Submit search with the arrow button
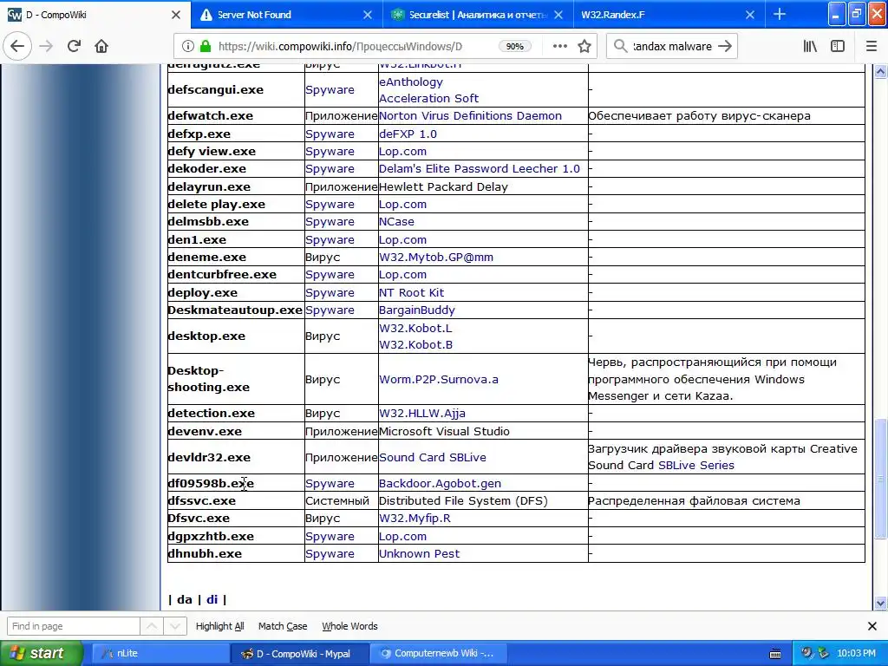The height and width of the screenshot is (666, 888). coord(725,46)
